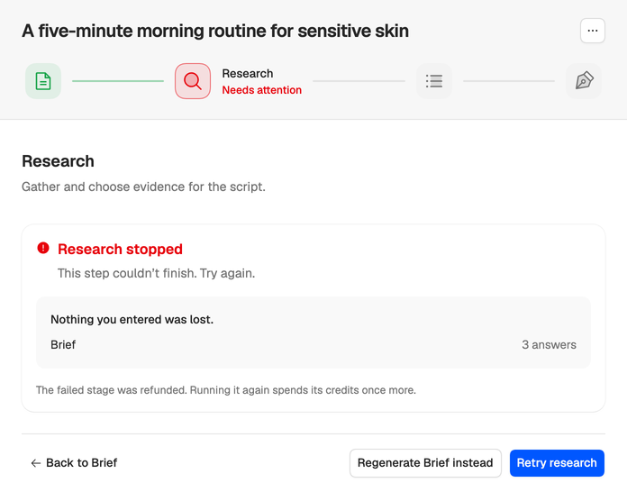Click the red error alert icon
627x492 pixels.
pyautogui.click(x=43, y=248)
